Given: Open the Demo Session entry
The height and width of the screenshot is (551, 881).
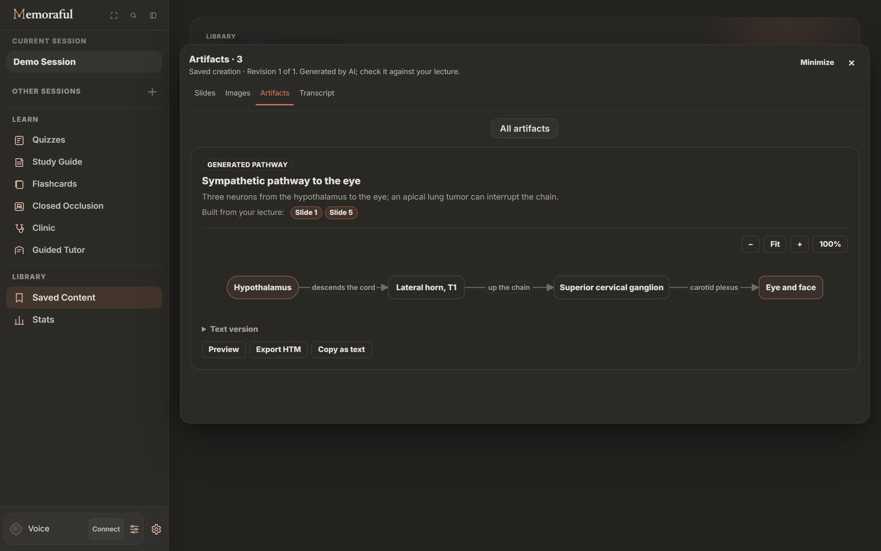Looking at the screenshot, I should coord(84,62).
